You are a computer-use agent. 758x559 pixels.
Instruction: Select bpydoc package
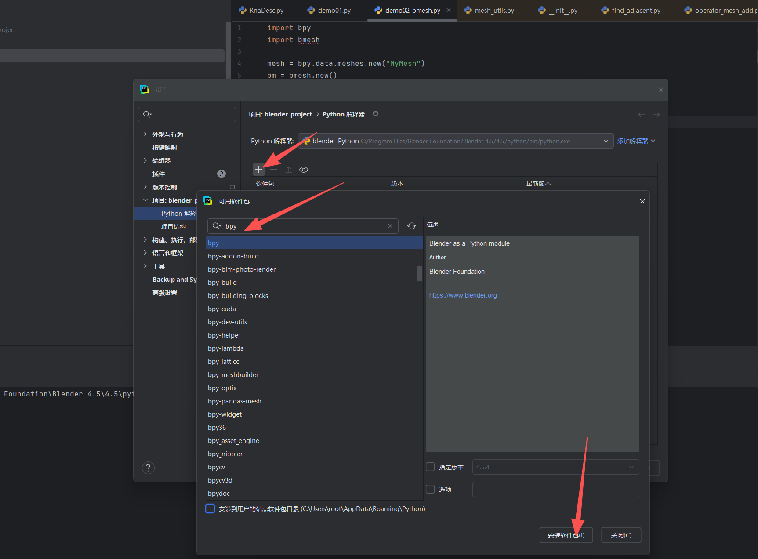tap(314, 494)
